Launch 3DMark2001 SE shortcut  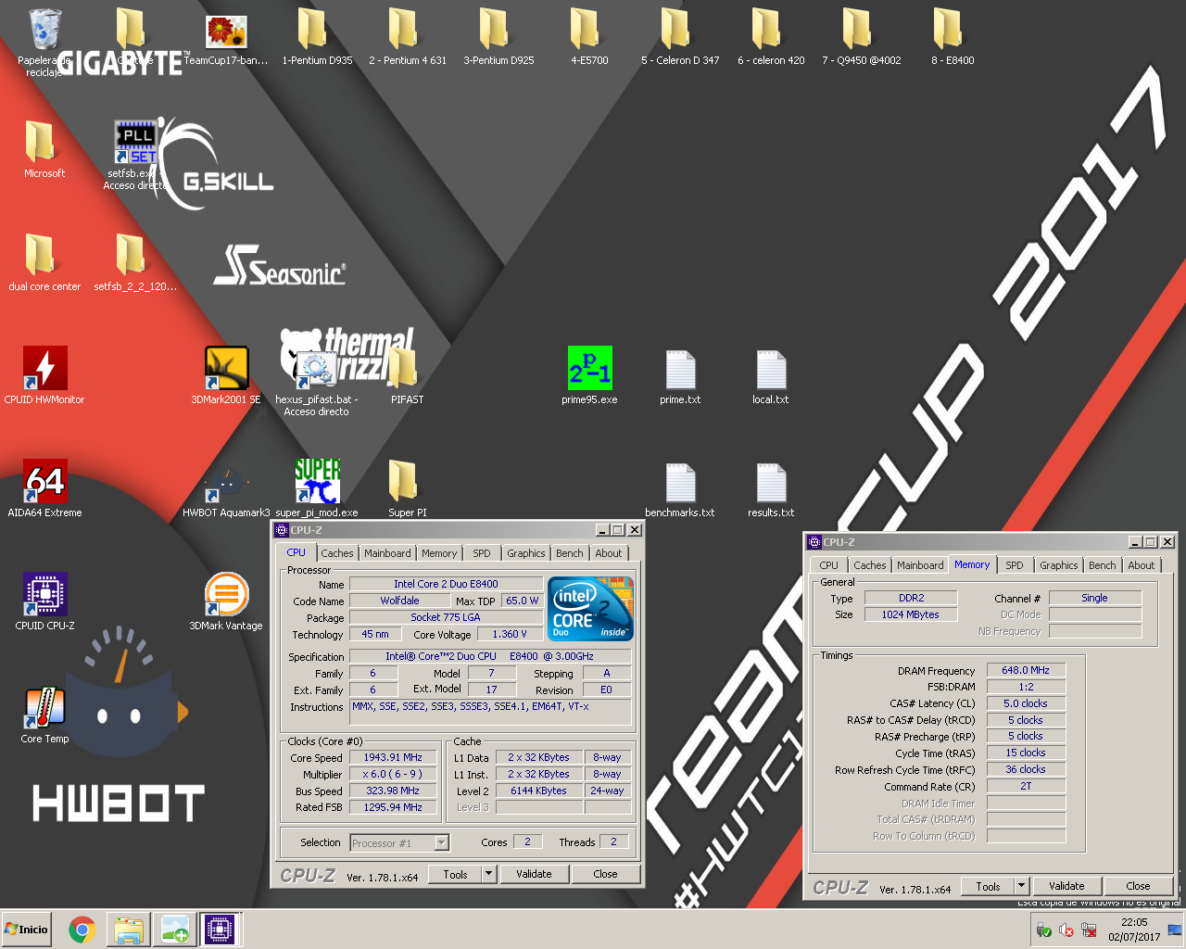(226, 368)
